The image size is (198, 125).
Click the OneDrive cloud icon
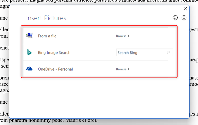click(29, 69)
